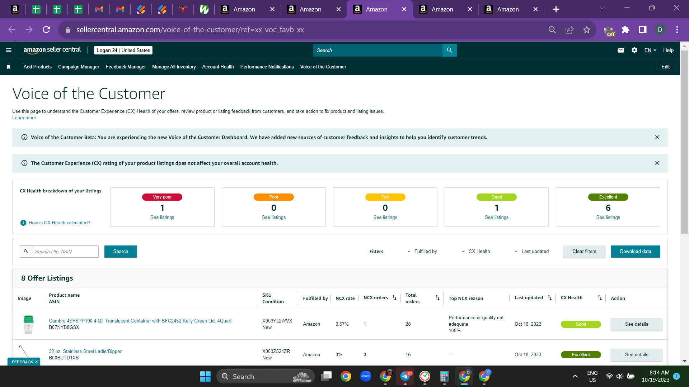The height and width of the screenshot is (387, 689).
Task: Open Add Products menu item
Action: pyautogui.click(x=38, y=67)
